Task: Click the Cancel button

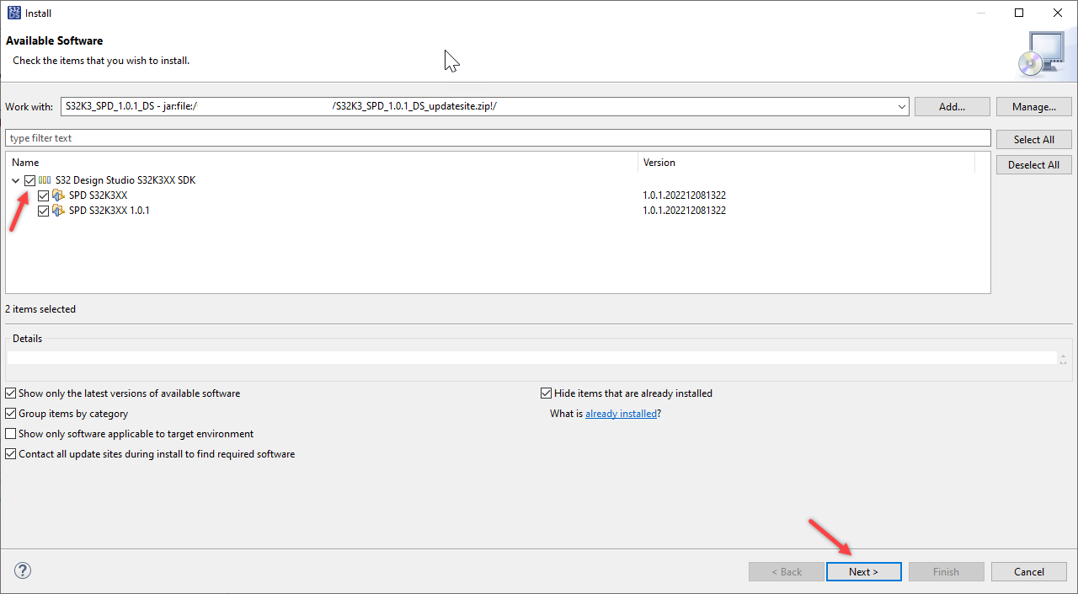Action: [1029, 571]
